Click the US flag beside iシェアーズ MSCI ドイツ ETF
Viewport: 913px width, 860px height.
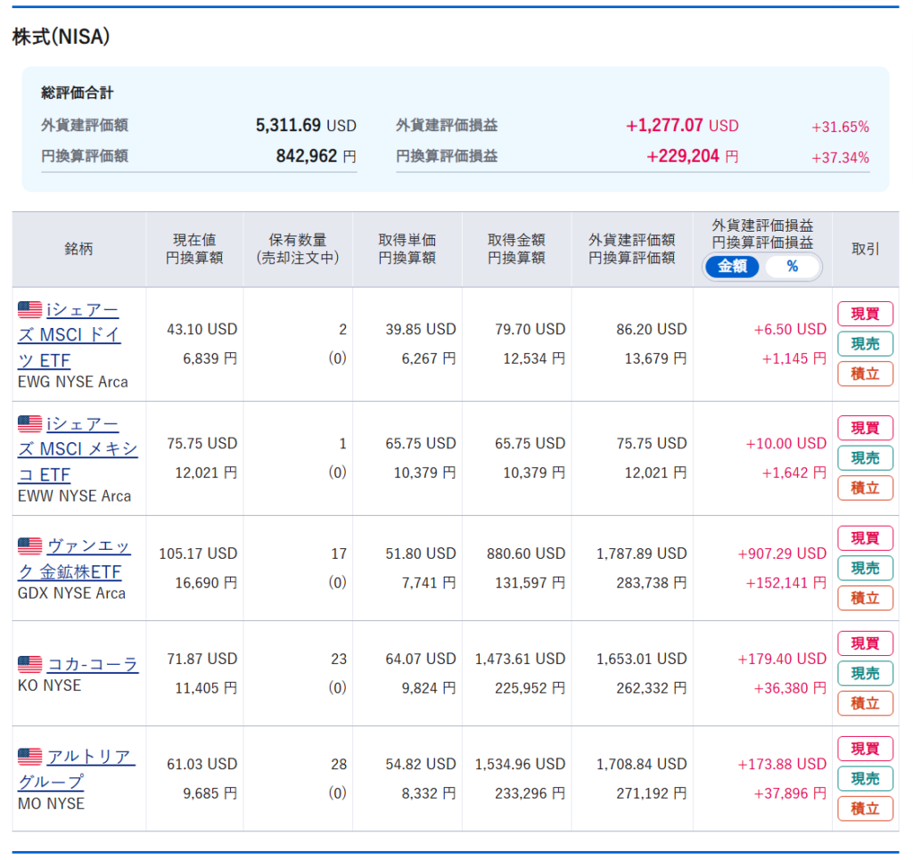pyautogui.click(x=29, y=310)
